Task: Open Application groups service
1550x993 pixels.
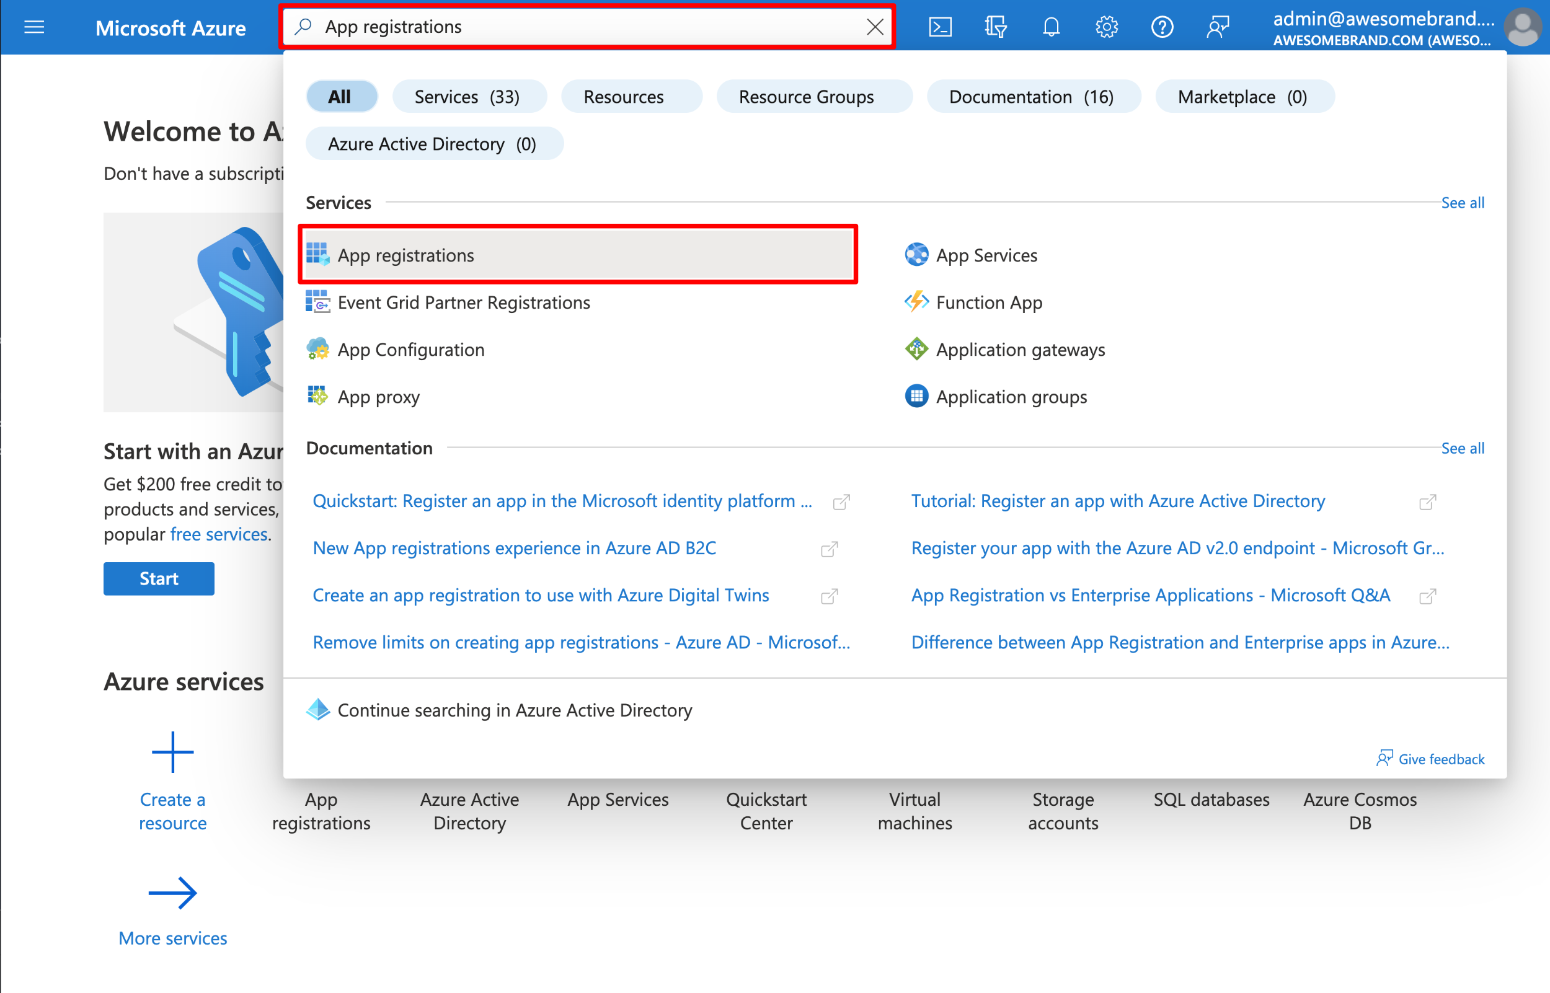Action: 1011,396
